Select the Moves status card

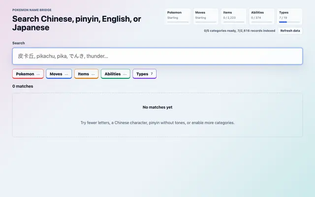pyautogui.click(x=206, y=16)
